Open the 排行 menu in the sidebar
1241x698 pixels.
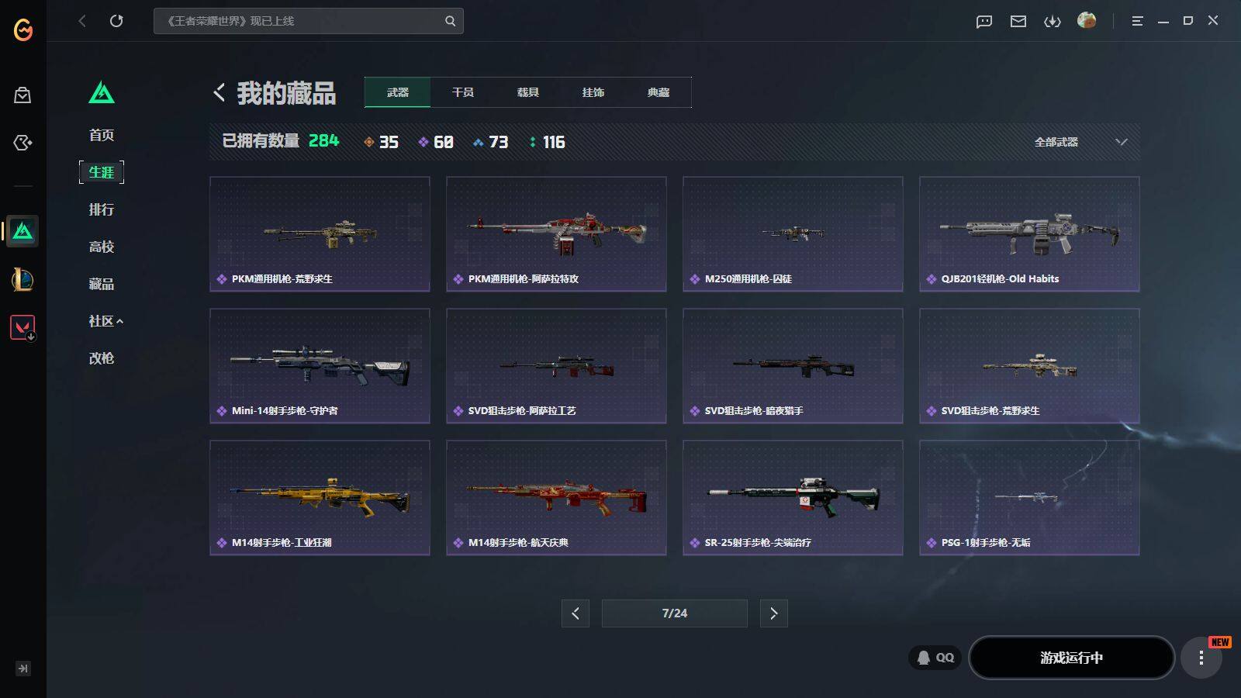point(102,209)
